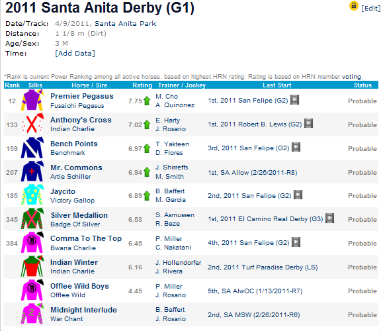Open sire War Chant link
Viewport: 381px width, 331px height.
tap(67, 319)
